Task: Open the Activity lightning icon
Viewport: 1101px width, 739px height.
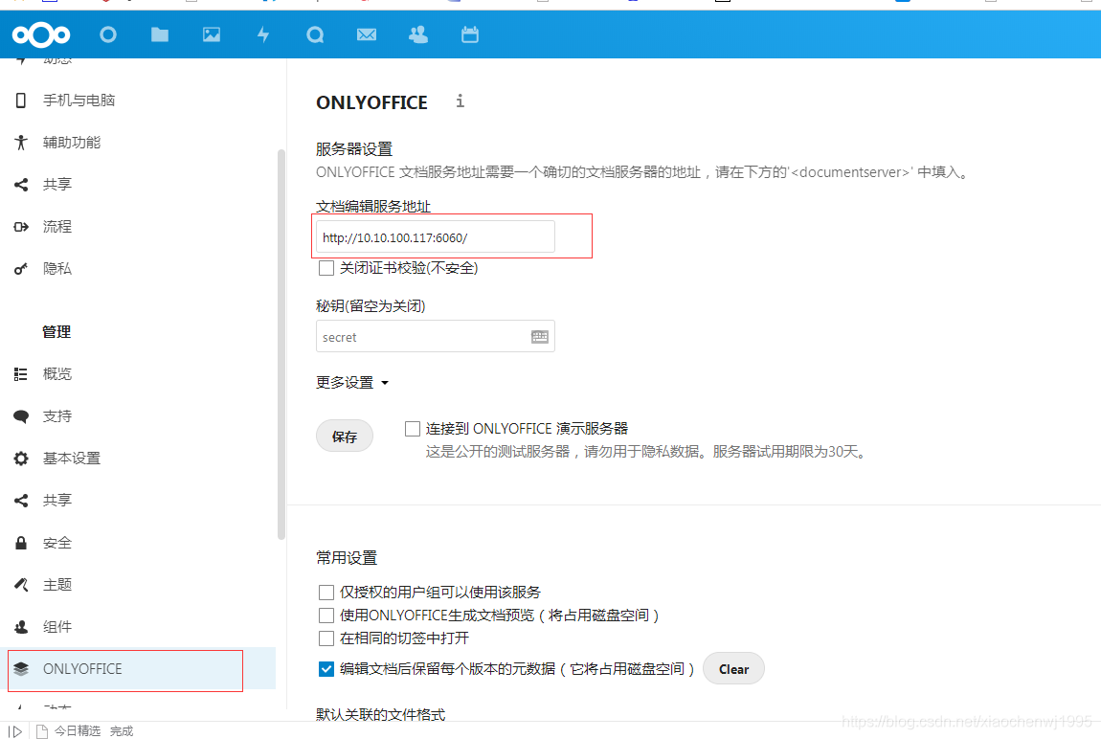Action: point(263,34)
